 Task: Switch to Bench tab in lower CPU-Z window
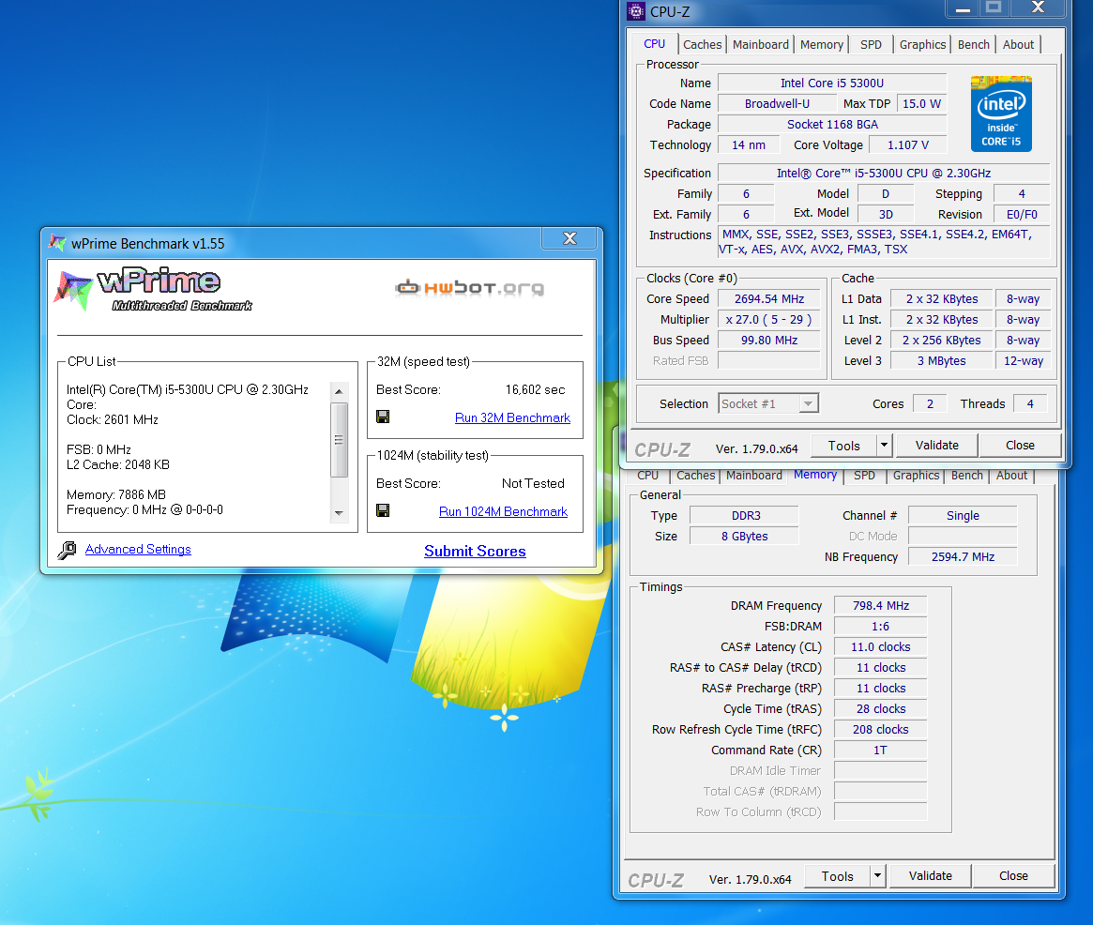[x=967, y=476]
